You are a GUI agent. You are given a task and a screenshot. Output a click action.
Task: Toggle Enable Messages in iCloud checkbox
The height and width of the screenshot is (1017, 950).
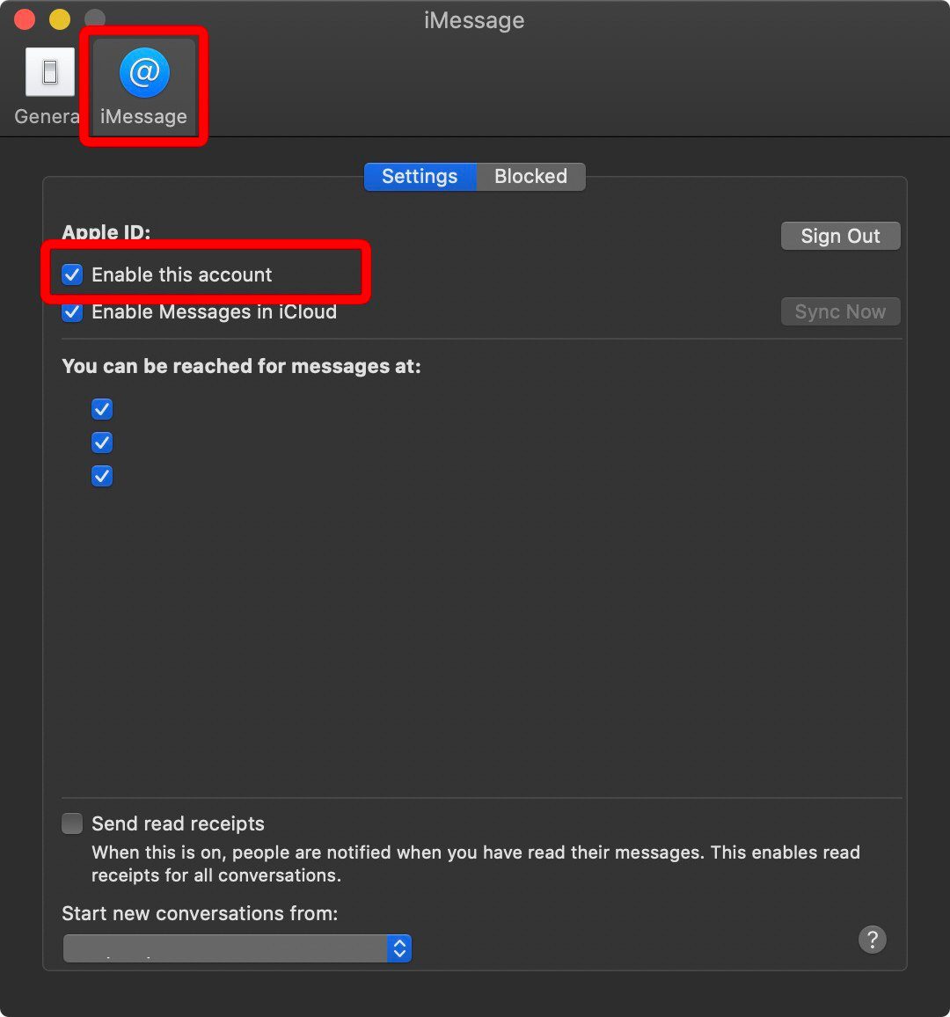click(72, 312)
